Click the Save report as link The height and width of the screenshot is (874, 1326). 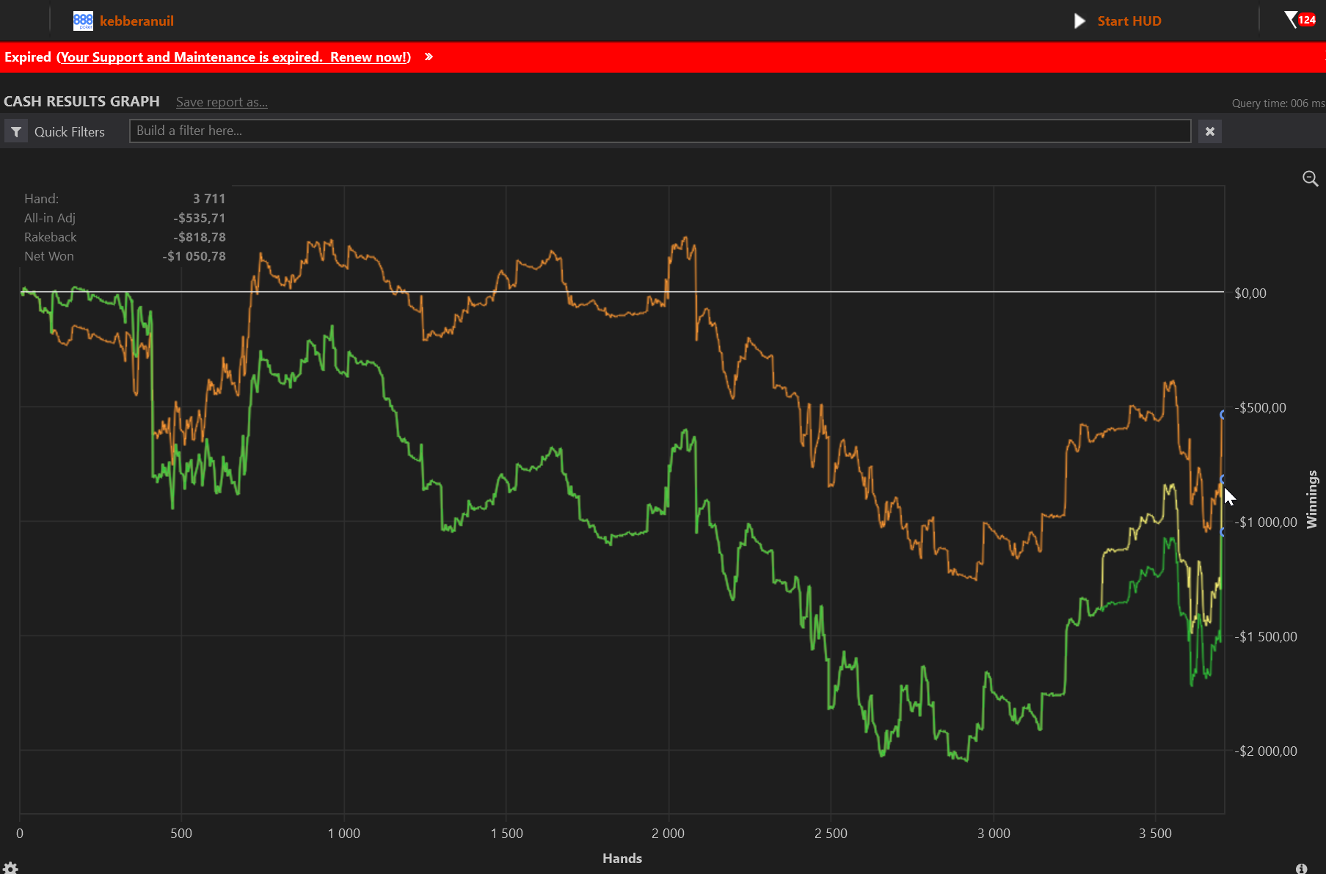point(222,102)
